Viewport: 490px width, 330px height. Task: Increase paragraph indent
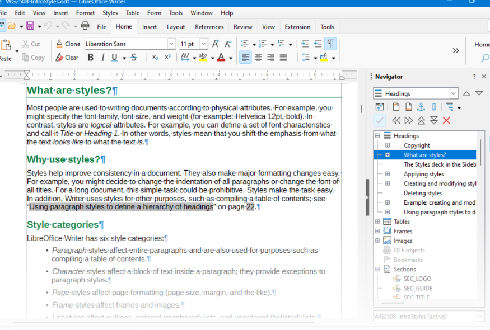[x=305, y=44]
